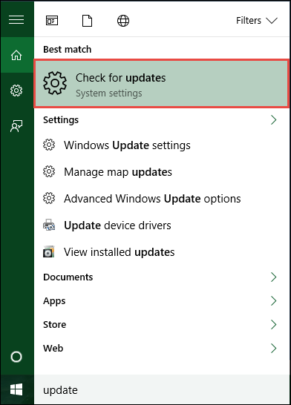Expand the Web results chevron
Viewport: 291px width, 405px height.
273,348
